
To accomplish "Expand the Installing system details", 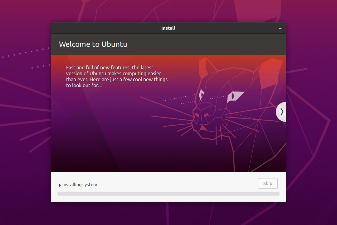I will pos(60,185).
